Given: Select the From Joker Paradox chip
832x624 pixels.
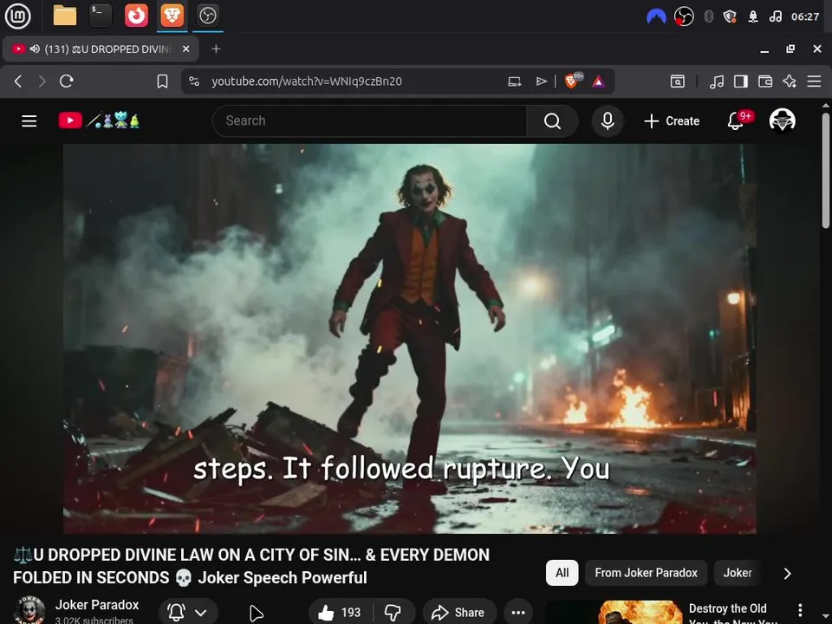Looking at the screenshot, I should click(x=647, y=573).
